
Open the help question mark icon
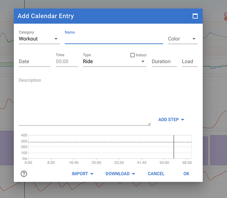[x=24, y=174]
